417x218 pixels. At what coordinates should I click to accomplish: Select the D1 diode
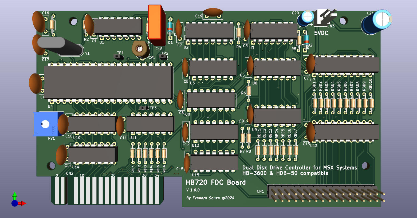[x=170, y=27]
